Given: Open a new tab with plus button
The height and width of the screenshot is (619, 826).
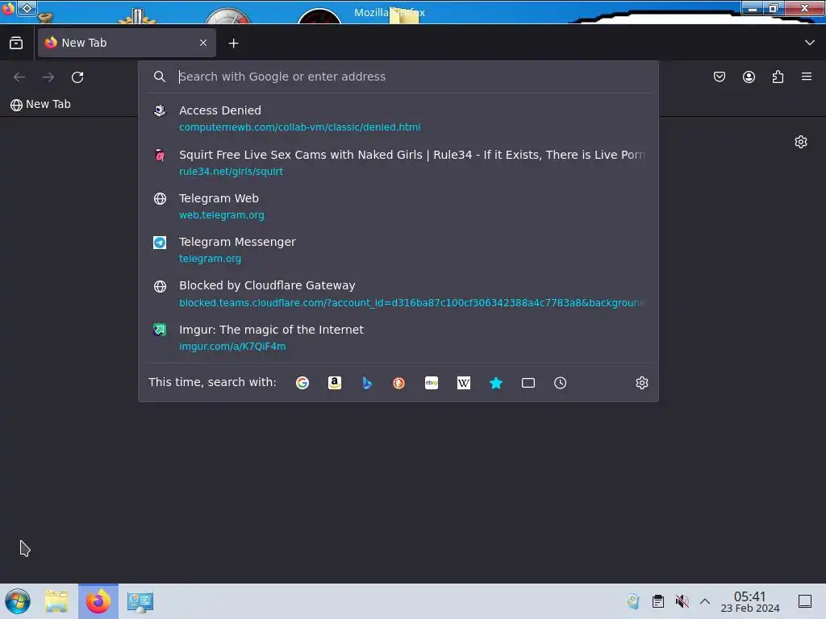Looking at the screenshot, I should [x=233, y=44].
